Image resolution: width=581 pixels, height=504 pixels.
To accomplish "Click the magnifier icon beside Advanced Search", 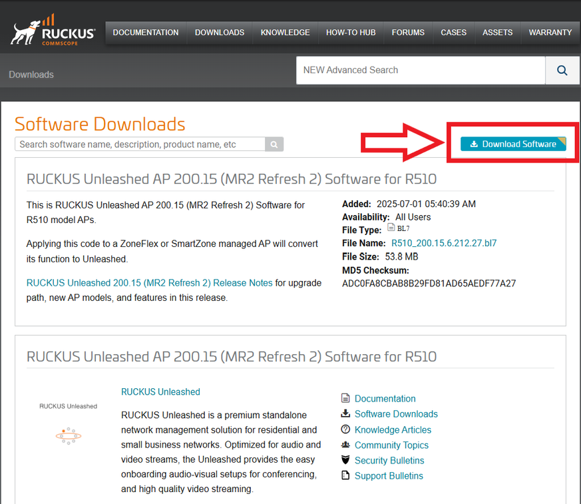I will point(562,71).
